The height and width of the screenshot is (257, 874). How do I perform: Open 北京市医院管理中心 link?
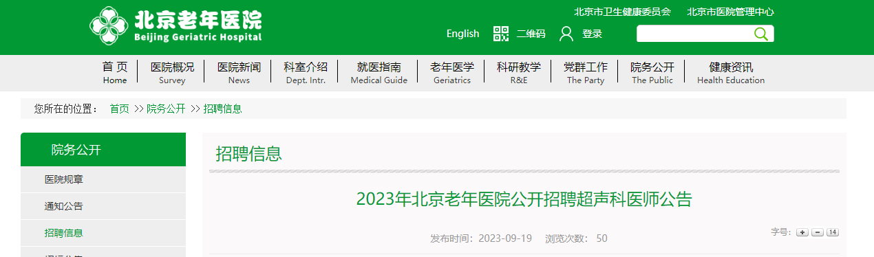point(730,12)
